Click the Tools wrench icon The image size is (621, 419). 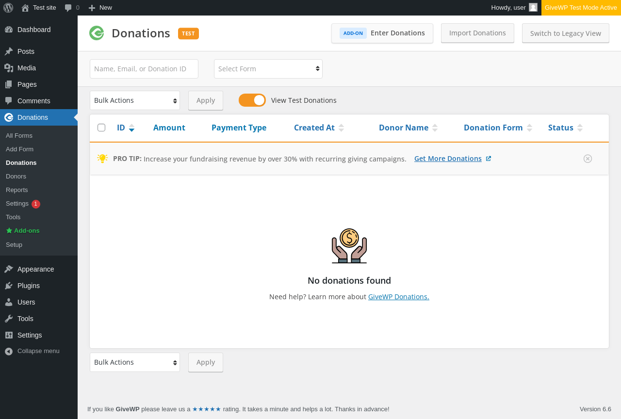[9, 319]
